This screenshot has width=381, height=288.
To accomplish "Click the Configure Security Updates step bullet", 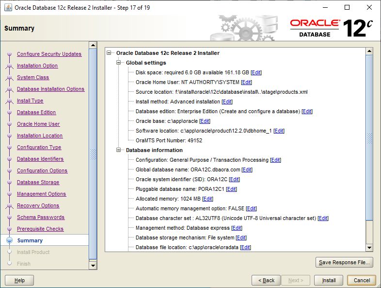I will [x=10, y=54].
